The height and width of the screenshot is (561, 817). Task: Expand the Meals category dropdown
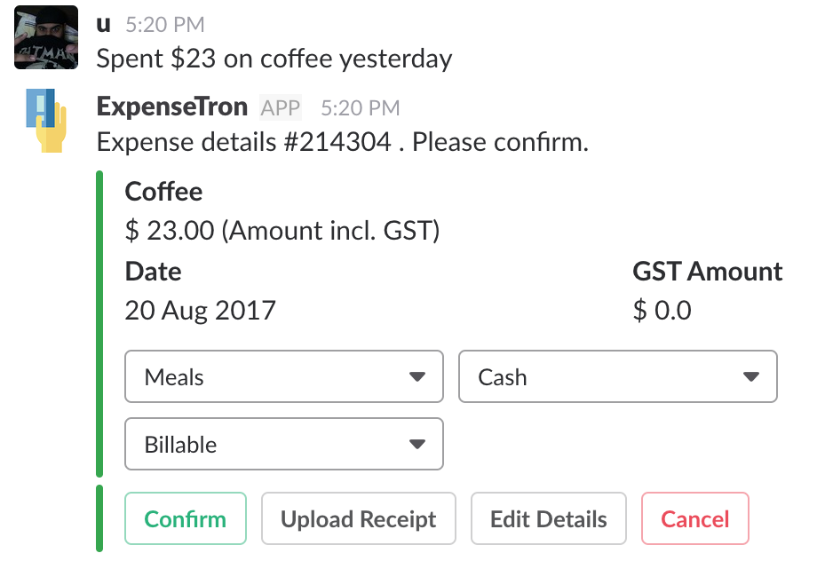pyautogui.click(x=283, y=377)
